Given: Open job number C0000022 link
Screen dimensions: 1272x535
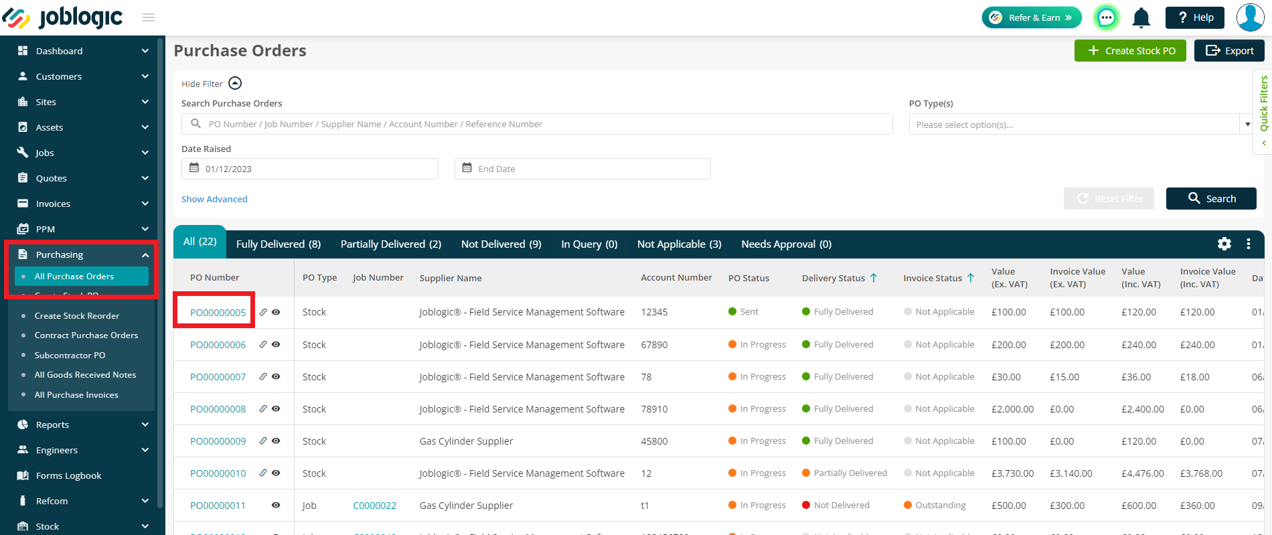Looking at the screenshot, I should tap(374, 506).
